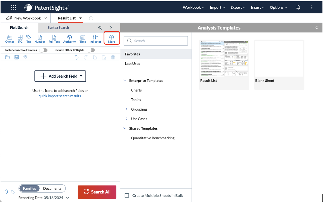Enable Include Other IP Rights
Viewport: 323px width, 206px height.
tap(91, 50)
